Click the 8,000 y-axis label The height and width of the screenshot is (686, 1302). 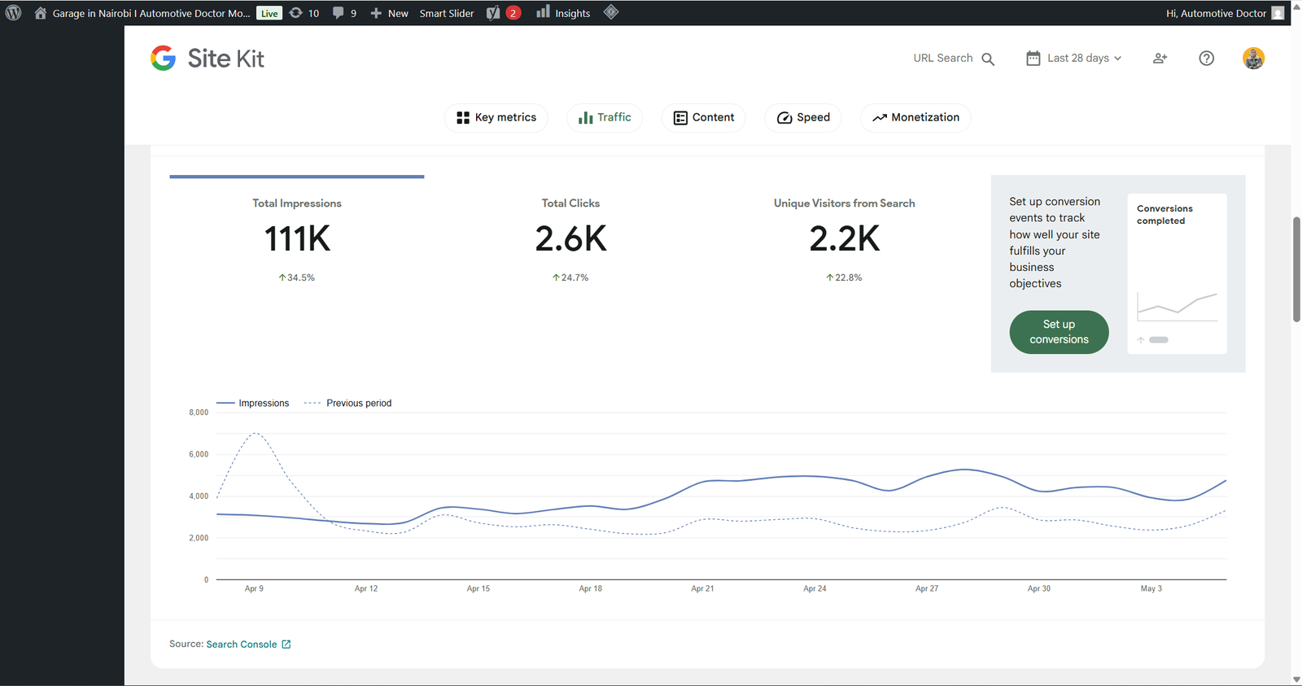click(199, 413)
